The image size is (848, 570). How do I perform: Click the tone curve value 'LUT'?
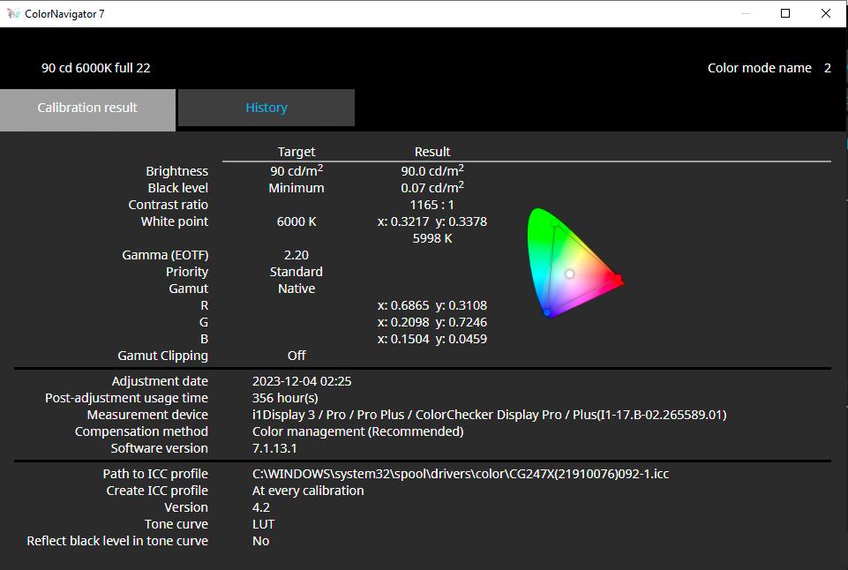point(263,524)
